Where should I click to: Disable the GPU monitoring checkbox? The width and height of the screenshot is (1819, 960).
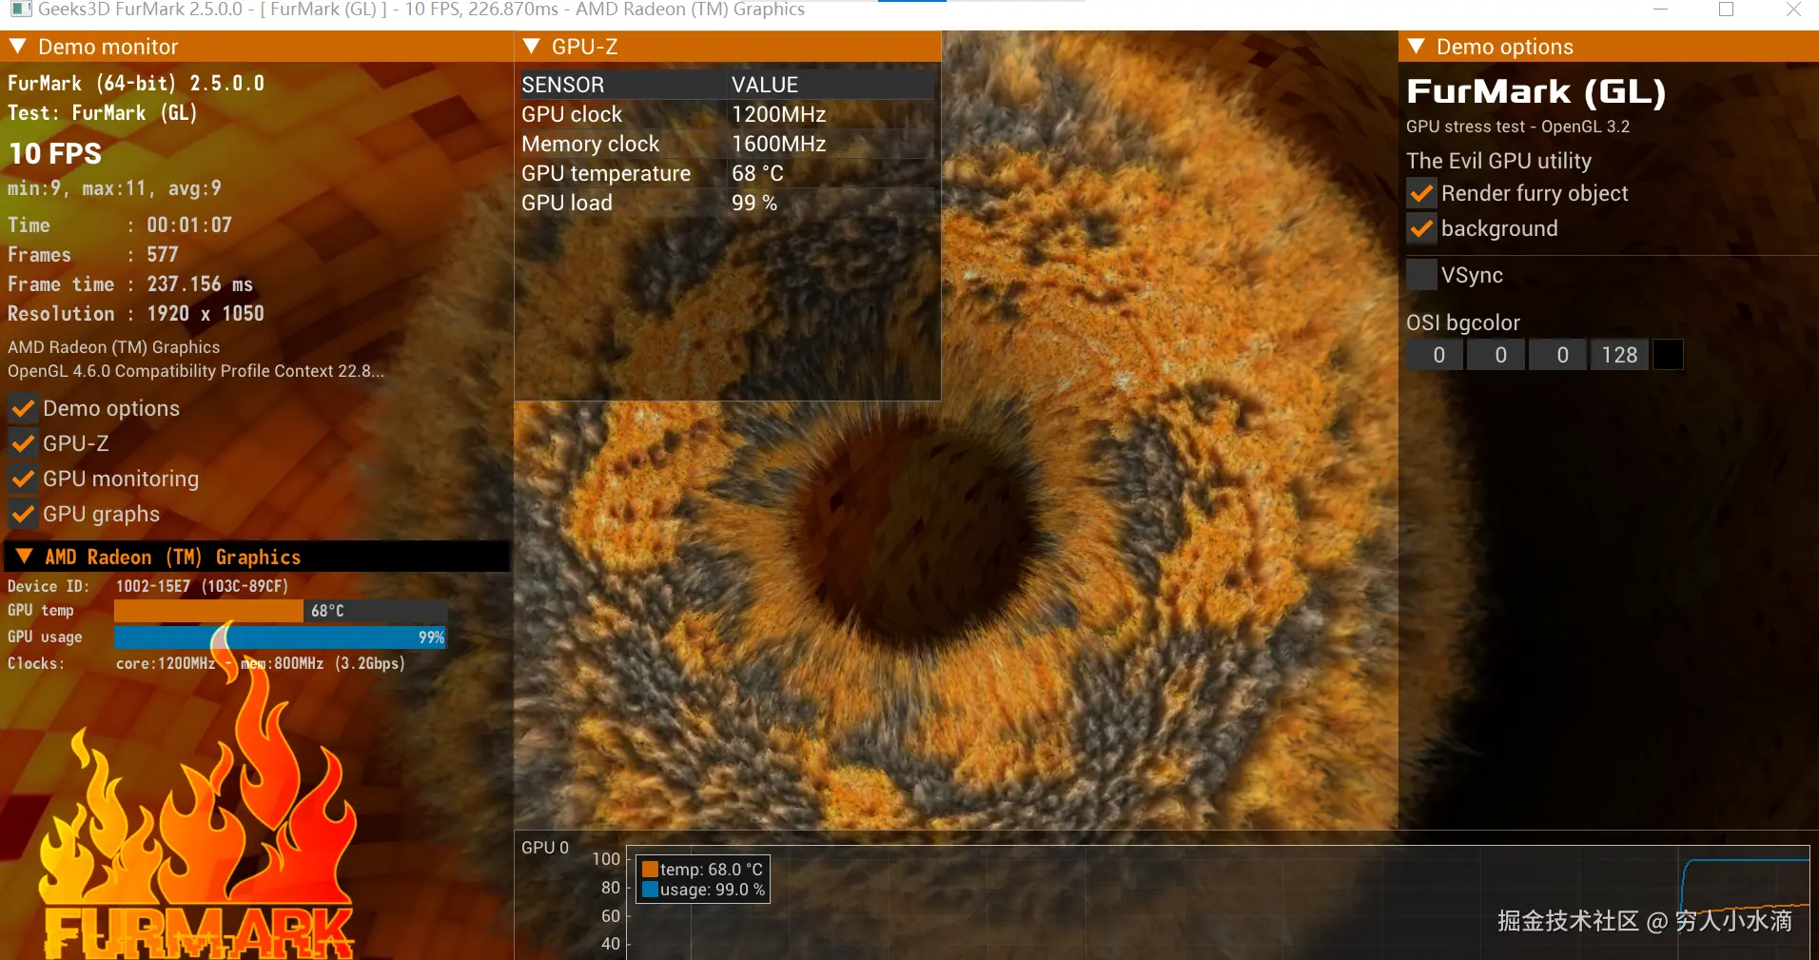(x=23, y=480)
